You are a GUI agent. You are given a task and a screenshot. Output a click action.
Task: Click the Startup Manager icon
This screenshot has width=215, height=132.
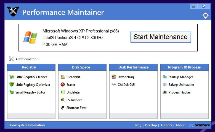pos(165,77)
